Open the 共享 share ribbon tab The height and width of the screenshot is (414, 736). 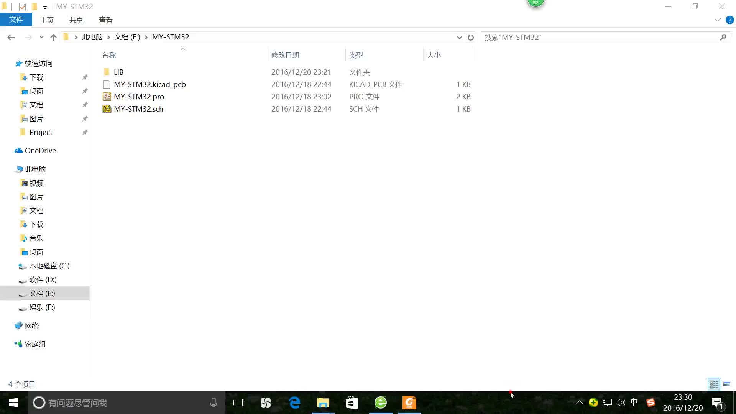76,20
